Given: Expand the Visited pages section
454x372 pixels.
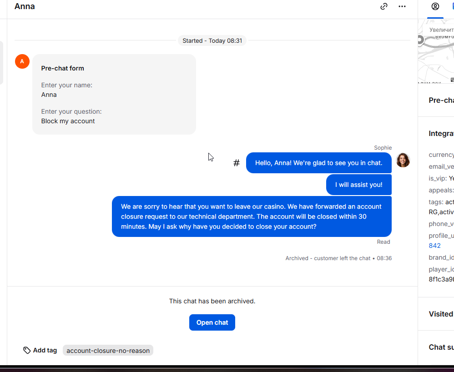Looking at the screenshot, I should coord(441,314).
